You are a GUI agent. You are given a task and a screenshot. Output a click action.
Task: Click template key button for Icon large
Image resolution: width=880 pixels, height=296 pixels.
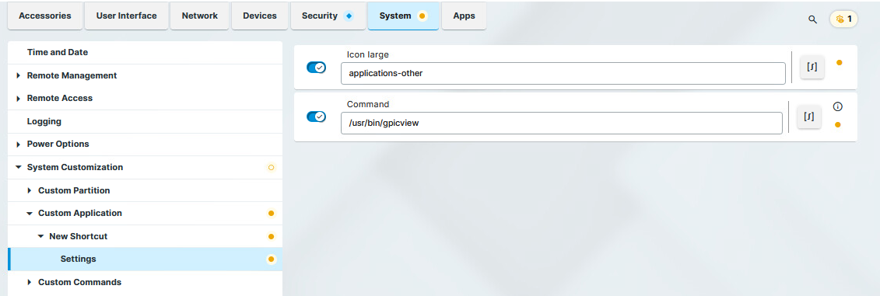click(812, 68)
